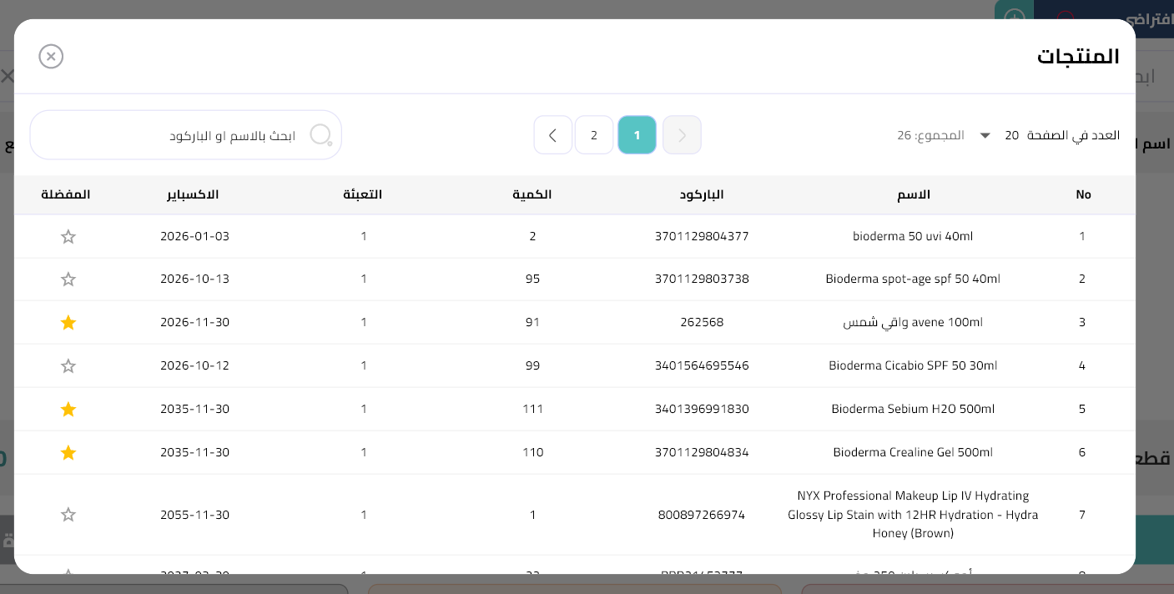
Task: Click barcode 3701129804377
Action: pyautogui.click(x=702, y=236)
